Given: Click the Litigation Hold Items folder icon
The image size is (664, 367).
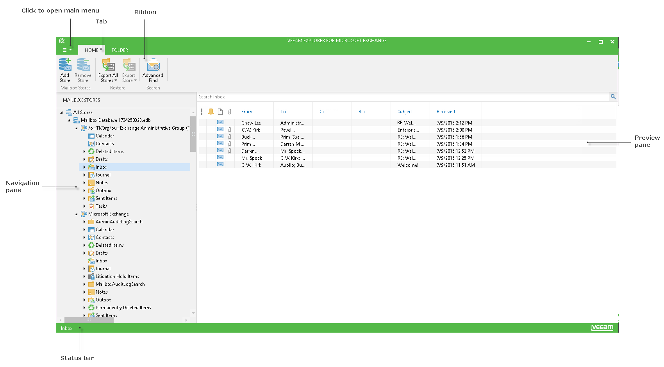Looking at the screenshot, I should (x=91, y=276).
